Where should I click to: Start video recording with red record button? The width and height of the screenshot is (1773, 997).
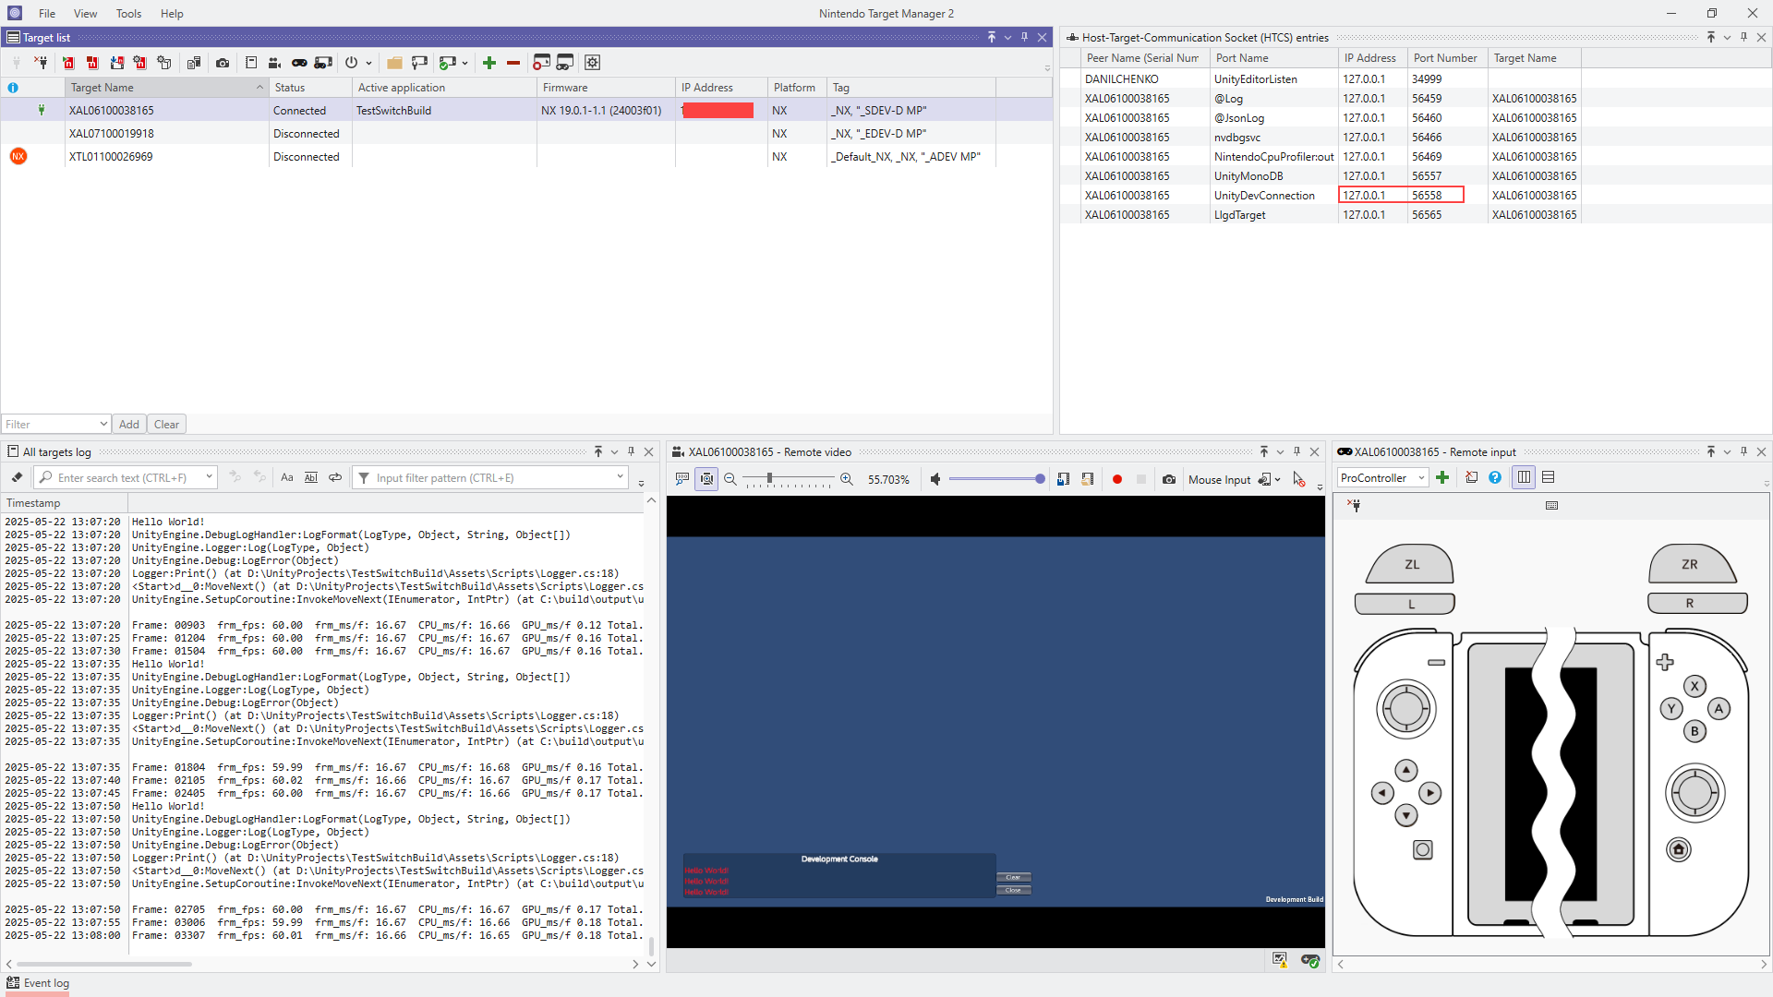click(1117, 479)
